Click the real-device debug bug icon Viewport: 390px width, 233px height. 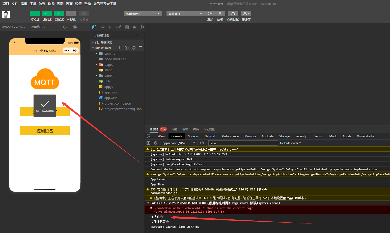tap(233, 14)
